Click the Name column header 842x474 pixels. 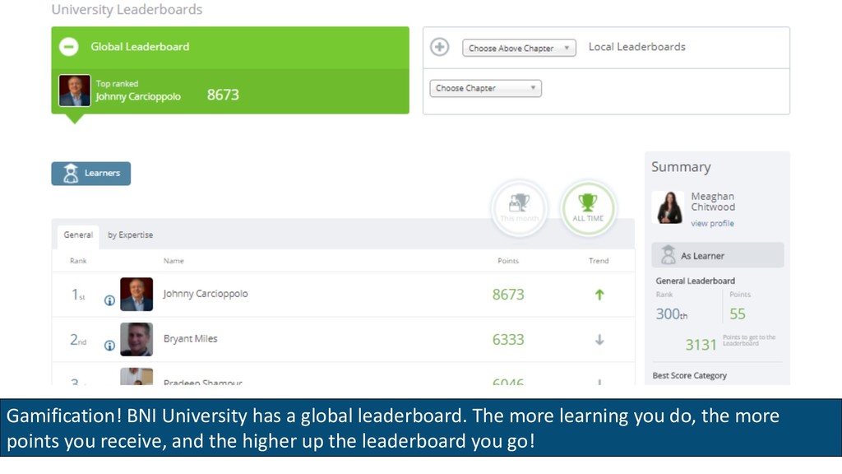173,261
